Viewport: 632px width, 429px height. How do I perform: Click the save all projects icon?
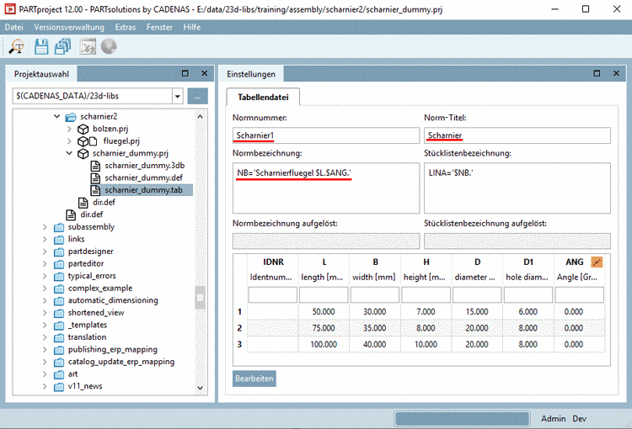(x=63, y=47)
